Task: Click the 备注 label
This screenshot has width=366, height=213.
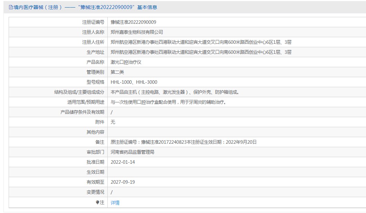Action: pyautogui.click(x=100, y=142)
